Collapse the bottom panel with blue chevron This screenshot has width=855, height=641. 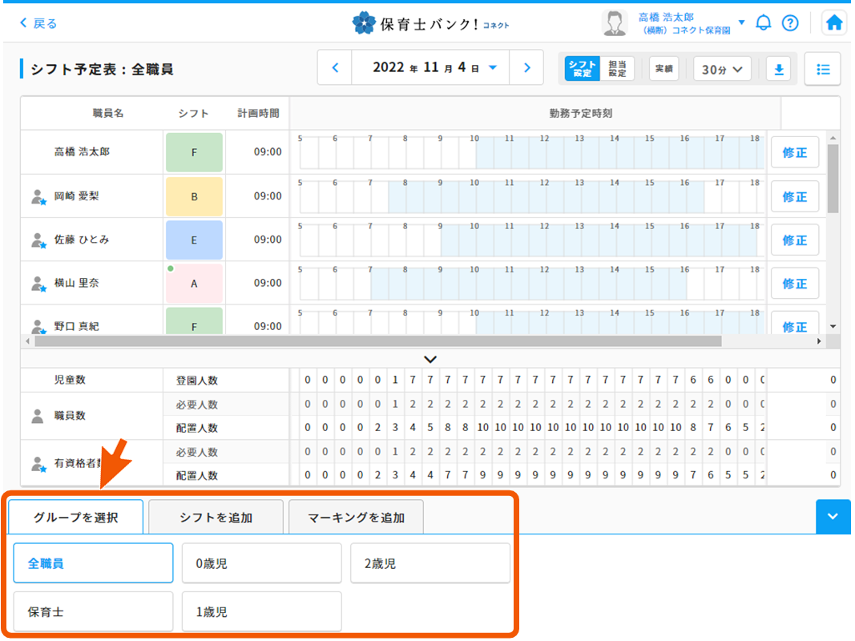click(x=833, y=517)
